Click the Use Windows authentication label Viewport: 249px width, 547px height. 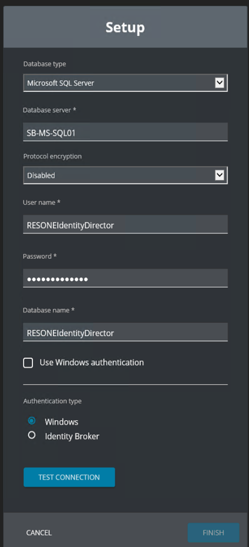[x=92, y=362]
